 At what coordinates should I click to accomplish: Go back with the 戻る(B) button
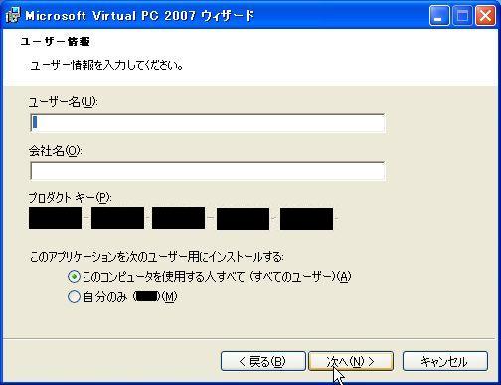pos(262,361)
